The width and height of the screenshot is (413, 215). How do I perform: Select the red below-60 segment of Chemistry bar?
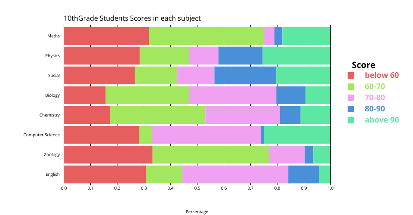(86, 115)
